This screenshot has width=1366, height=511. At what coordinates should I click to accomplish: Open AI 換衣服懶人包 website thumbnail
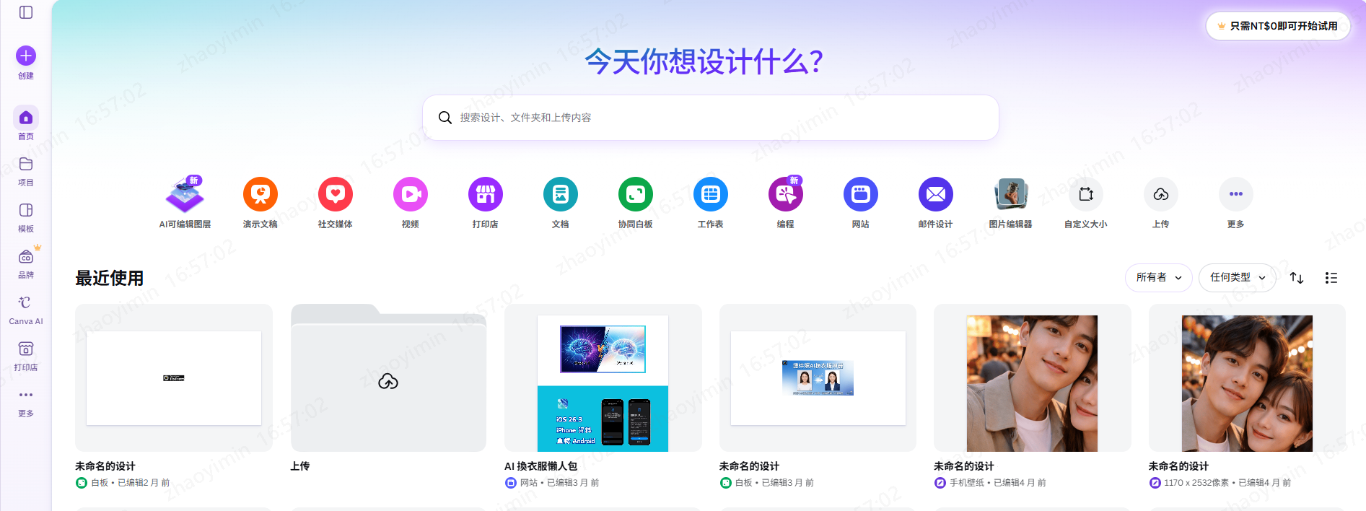coord(603,377)
